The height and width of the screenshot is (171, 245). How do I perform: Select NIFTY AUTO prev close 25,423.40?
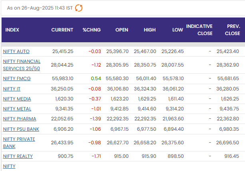228,51
